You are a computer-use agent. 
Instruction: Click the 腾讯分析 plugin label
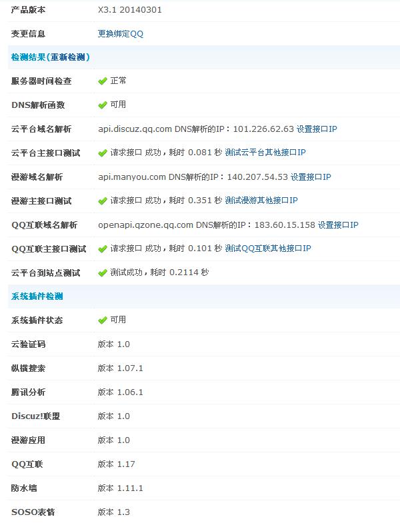point(28,392)
